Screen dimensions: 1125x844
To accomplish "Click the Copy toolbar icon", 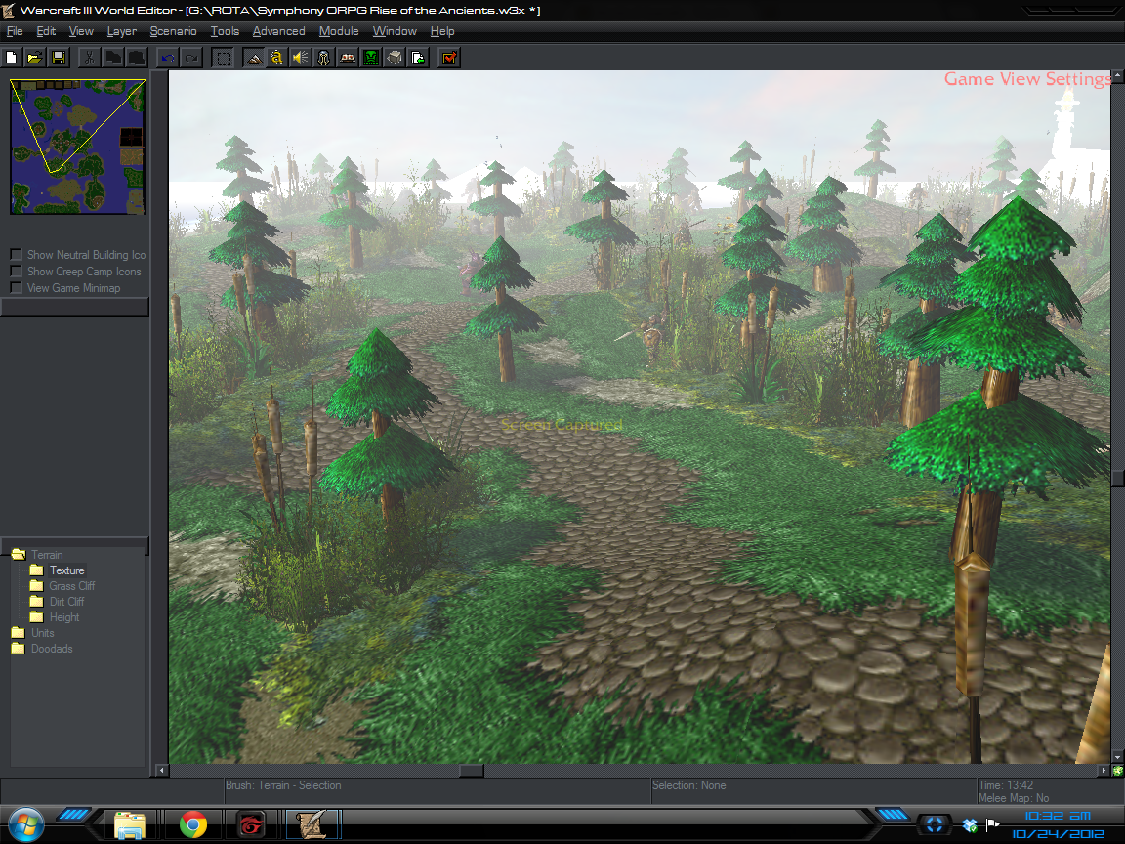I will click(112, 58).
